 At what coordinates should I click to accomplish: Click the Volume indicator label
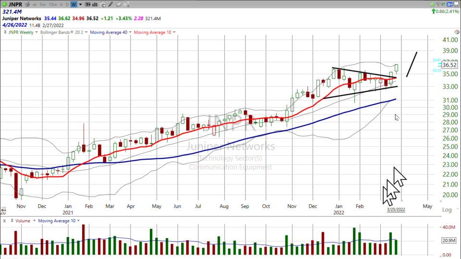click(x=23, y=221)
